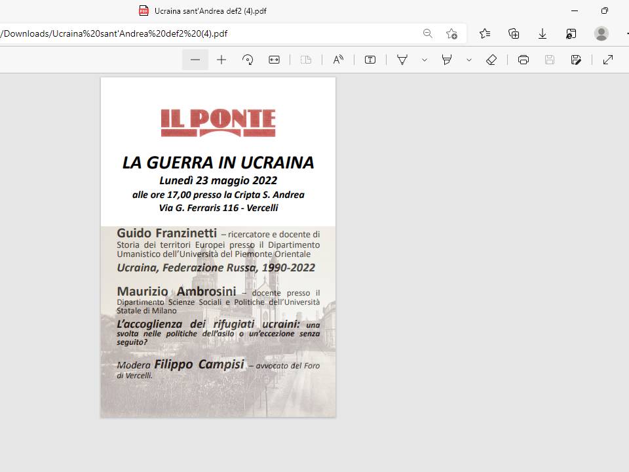Enter full screen PDF view
This screenshot has width=629, height=472.
click(x=608, y=60)
